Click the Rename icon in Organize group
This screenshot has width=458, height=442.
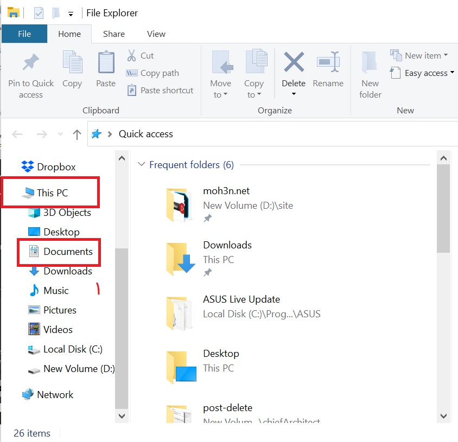coord(328,63)
